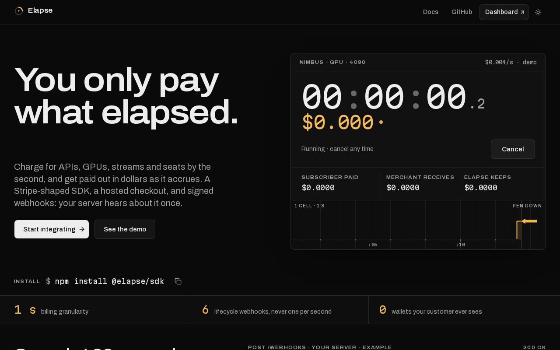The image size is (560, 350).
Task: Click See the demo button
Action: point(125,229)
